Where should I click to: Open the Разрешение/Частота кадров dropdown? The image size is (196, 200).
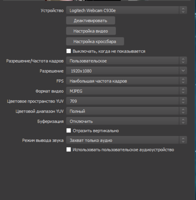pos(126,61)
